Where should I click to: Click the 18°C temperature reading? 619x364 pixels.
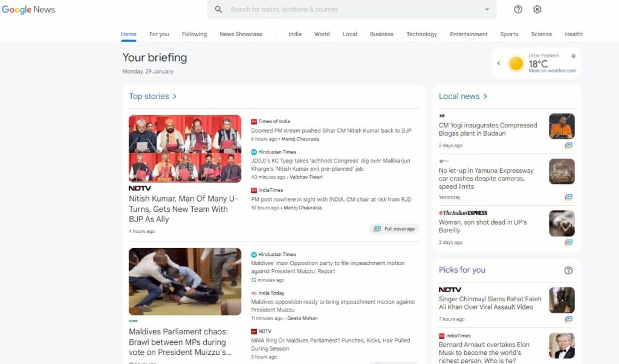tap(538, 64)
